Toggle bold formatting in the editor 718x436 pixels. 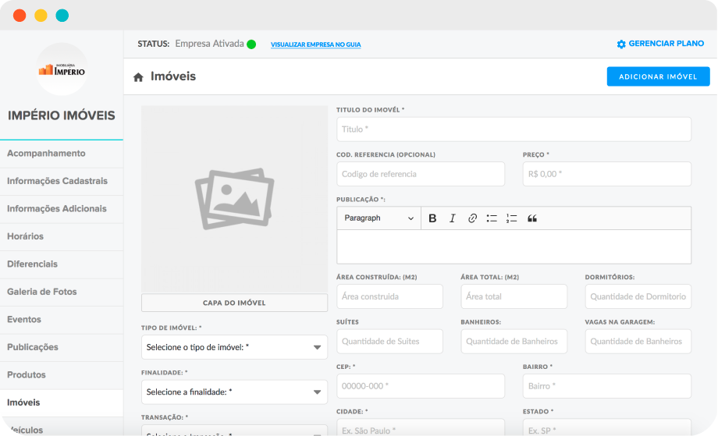(432, 218)
